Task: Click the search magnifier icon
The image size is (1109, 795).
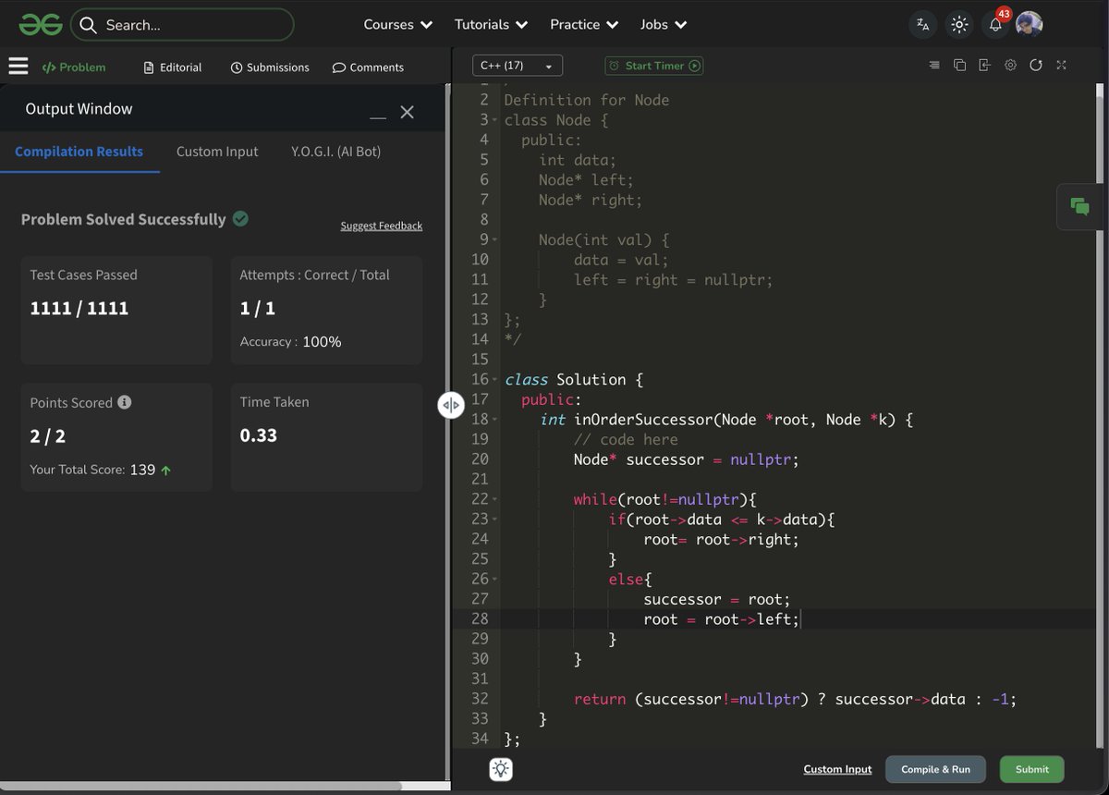Action: coord(88,25)
